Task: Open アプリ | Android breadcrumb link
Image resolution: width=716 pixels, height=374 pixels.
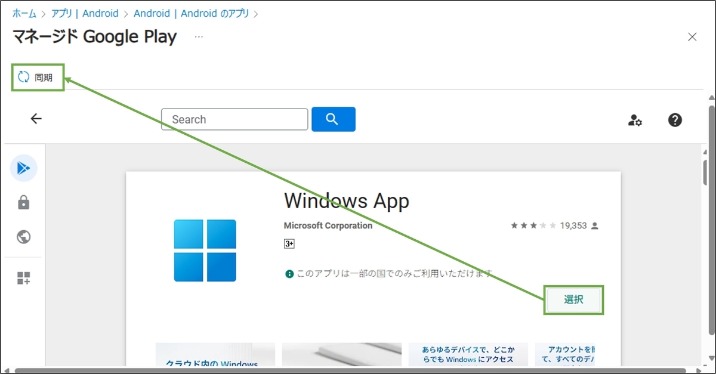Action: click(x=85, y=13)
